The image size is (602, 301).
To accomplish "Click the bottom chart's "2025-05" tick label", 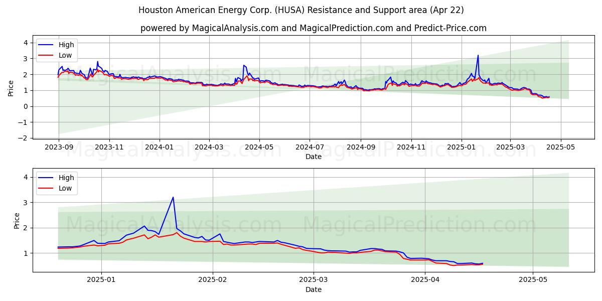I will 533,280.
